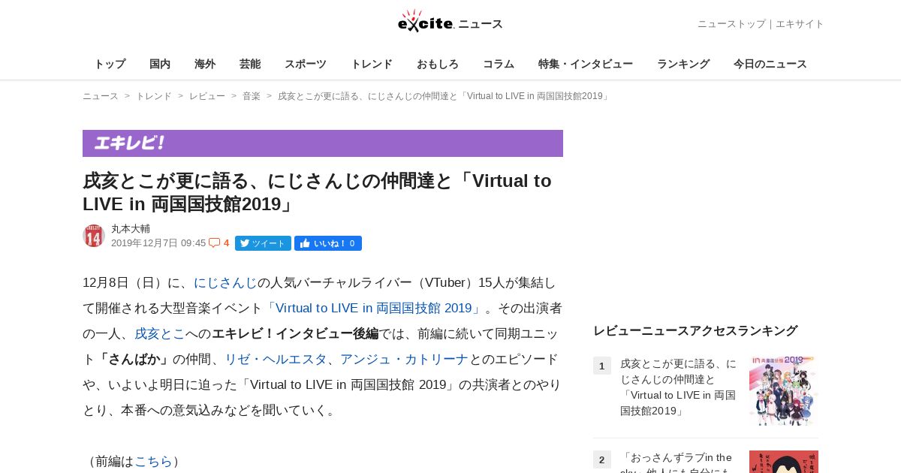901x473 pixels.
Task: Click the 音楽 breadcrumb
Action: [x=252, y=96]
